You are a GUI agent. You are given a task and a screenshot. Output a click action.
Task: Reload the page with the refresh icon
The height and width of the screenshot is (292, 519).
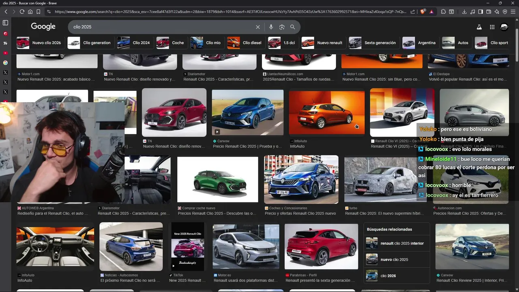[22, 12]
